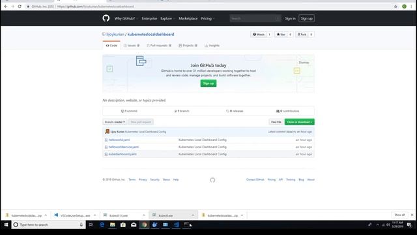
Task: Expand the Pricing menu in top navigation
Action: click(x=208, y=18)
